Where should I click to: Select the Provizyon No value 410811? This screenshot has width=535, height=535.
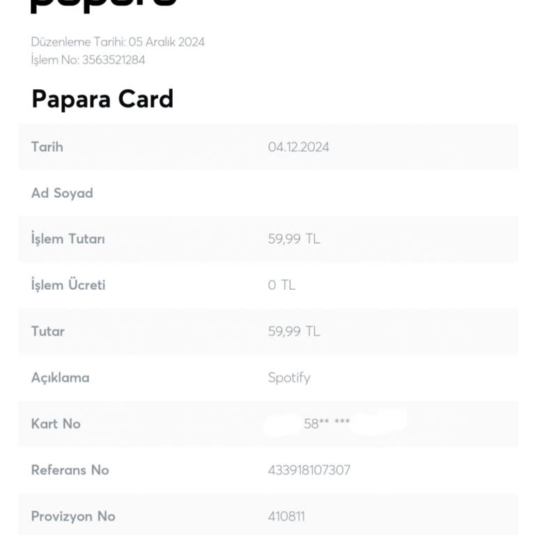click(286, 516)
